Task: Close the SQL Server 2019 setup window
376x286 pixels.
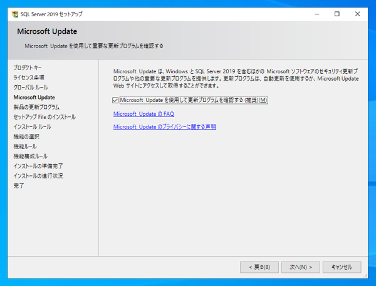Action: coord(357,14)
